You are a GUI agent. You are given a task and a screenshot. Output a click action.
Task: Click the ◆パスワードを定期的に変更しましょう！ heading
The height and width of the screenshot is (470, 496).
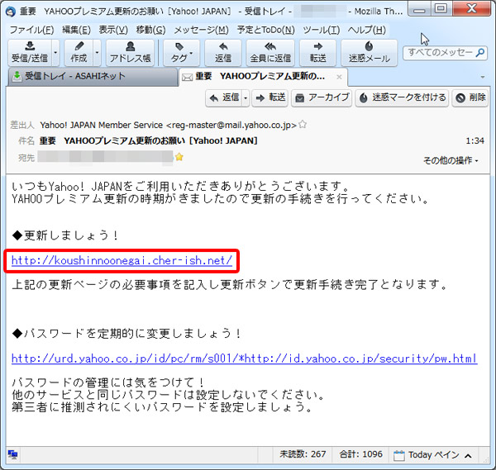click(x=126, y=334)
